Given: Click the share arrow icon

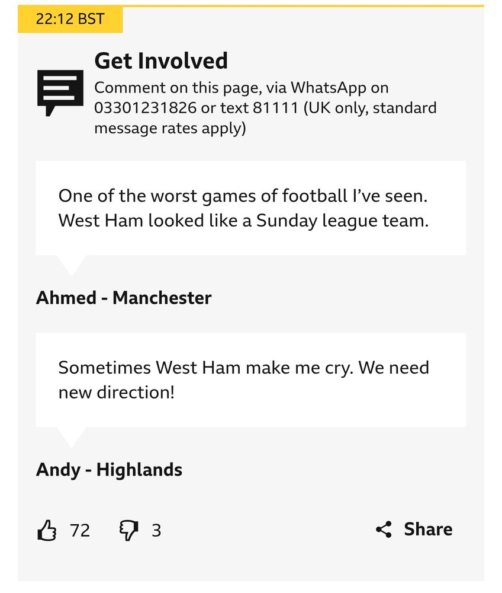Looking at the screenshot, I should click(384, 529).
